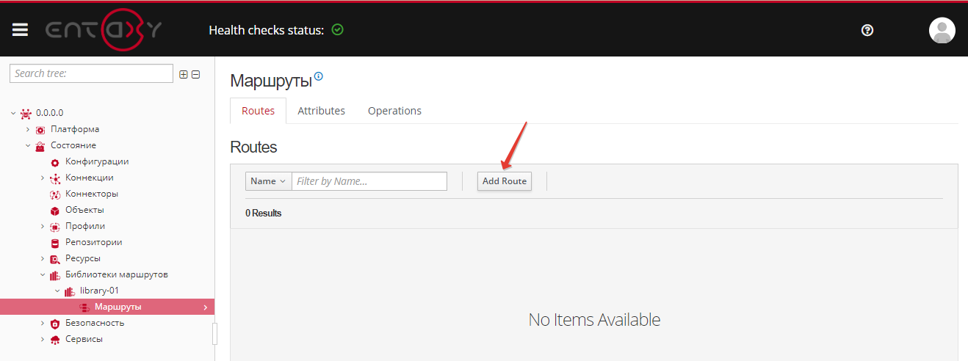Focus the Filter by Name input field
The image size is (968, 361).
coord(369,181)
